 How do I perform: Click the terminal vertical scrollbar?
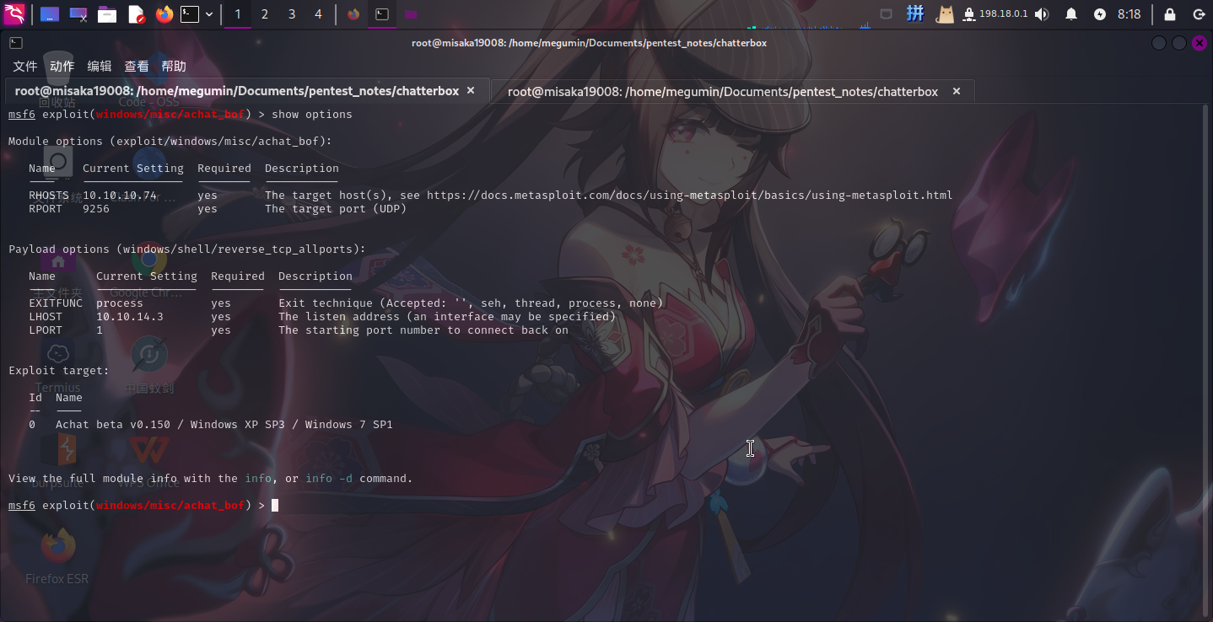[x=1207, y=361]
